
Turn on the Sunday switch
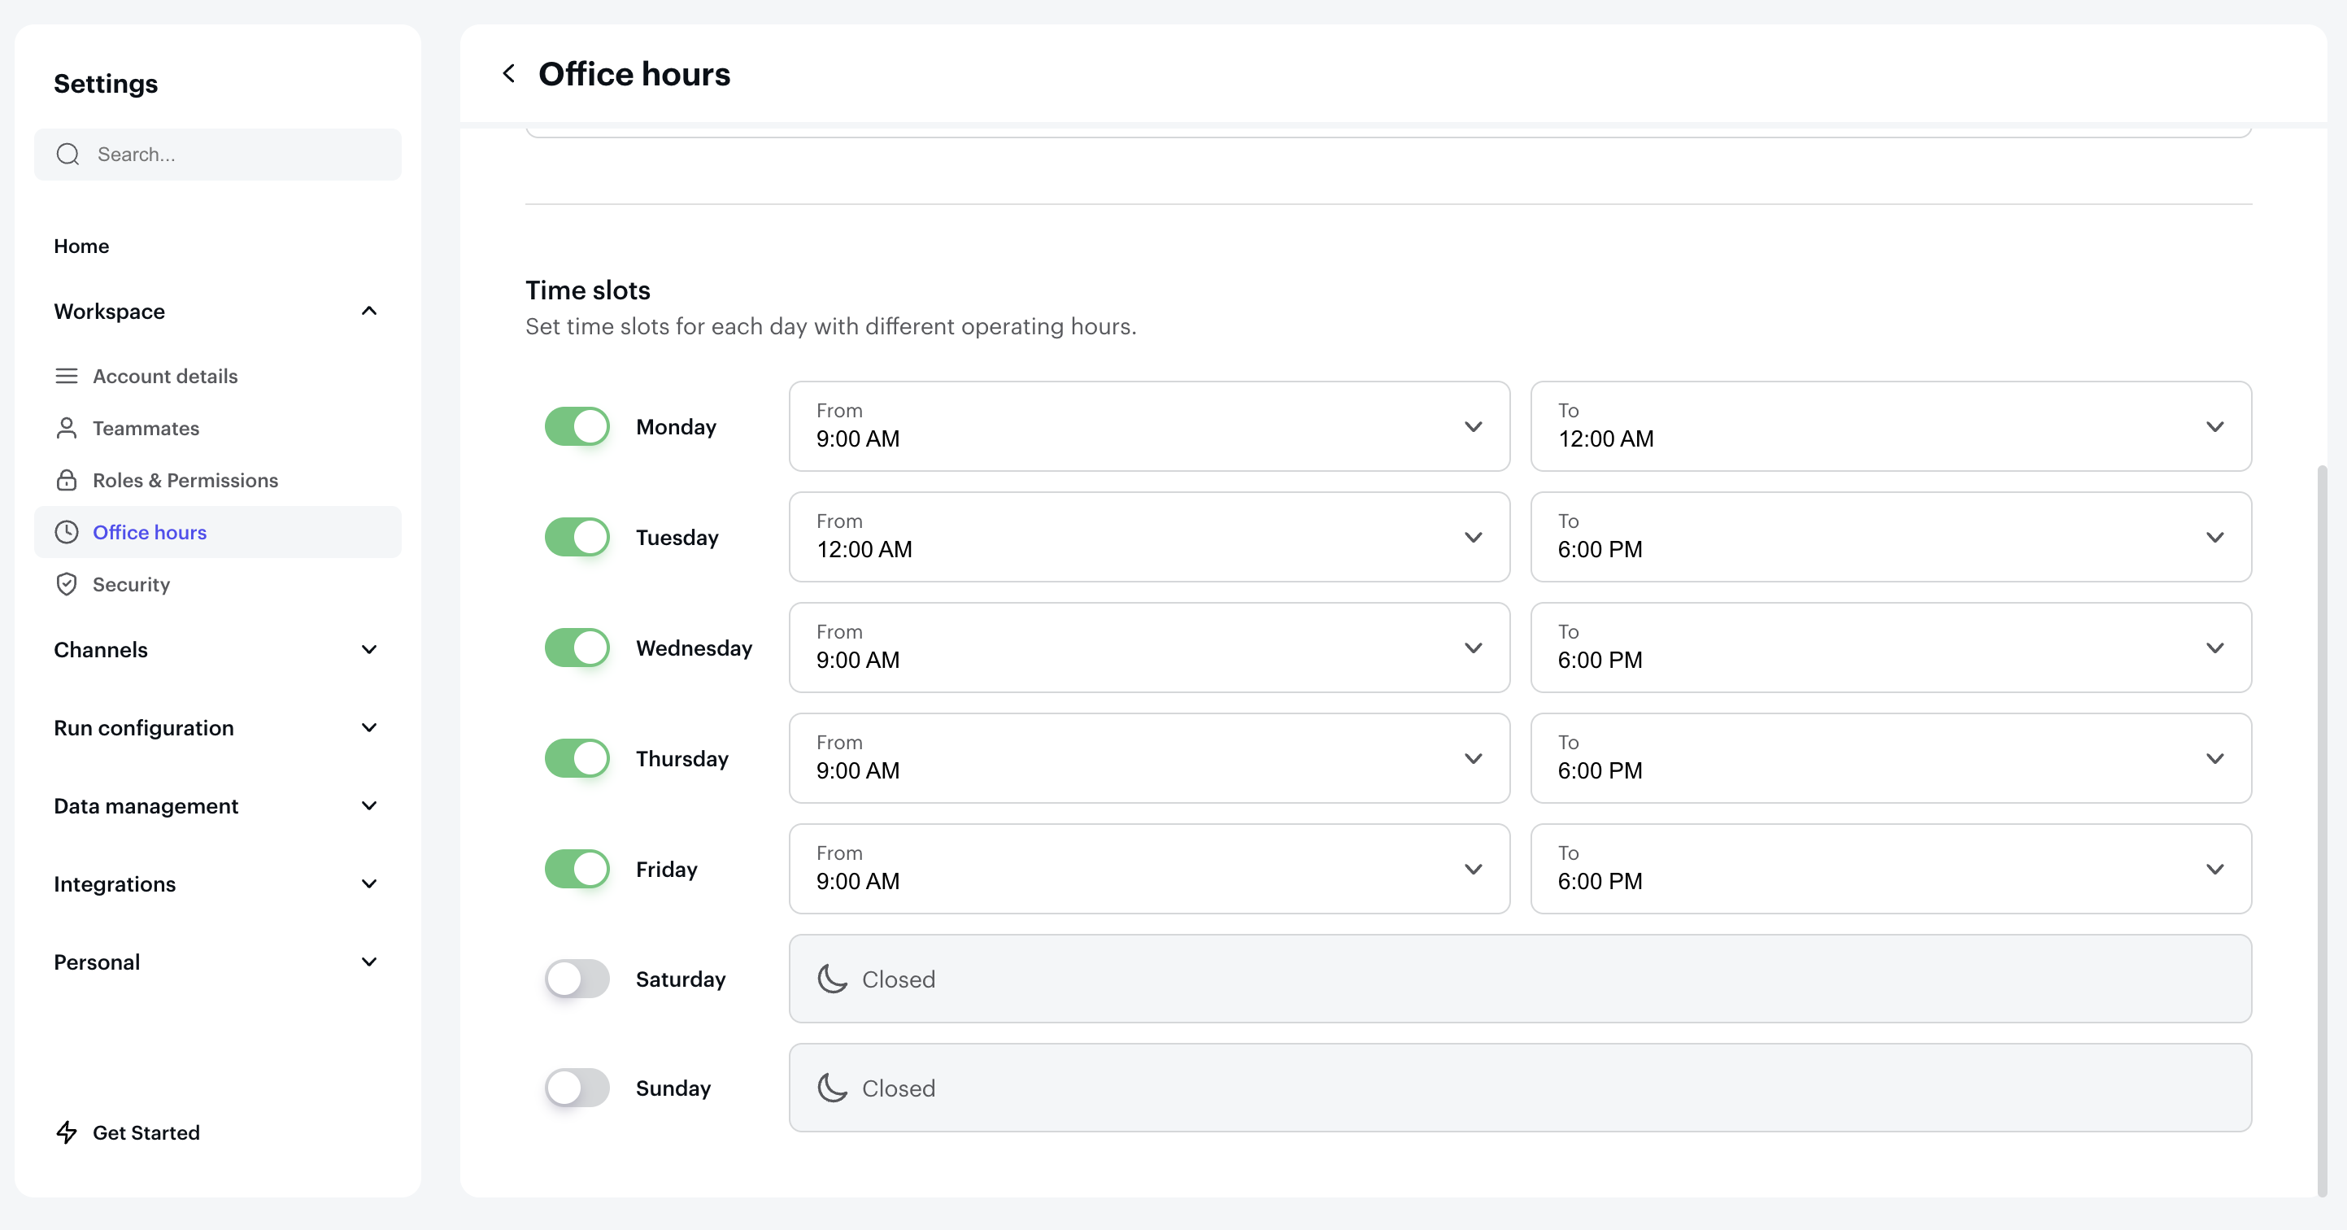(x=577, y=1088)
